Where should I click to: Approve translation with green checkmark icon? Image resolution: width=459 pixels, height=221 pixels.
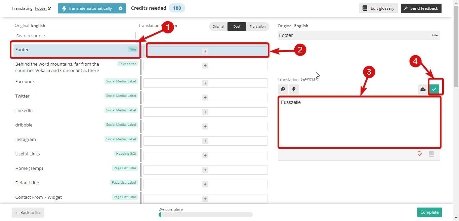pyautogui.click(x=434, y=89)
